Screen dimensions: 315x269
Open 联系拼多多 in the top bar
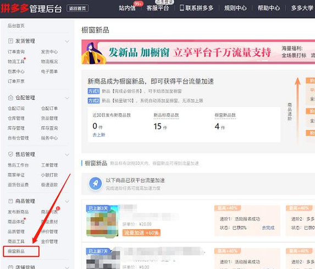coord(200,8)
